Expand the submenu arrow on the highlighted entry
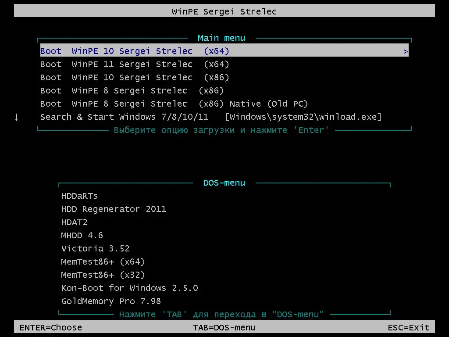Screen dimensions: 449x337 pos(406,51)
